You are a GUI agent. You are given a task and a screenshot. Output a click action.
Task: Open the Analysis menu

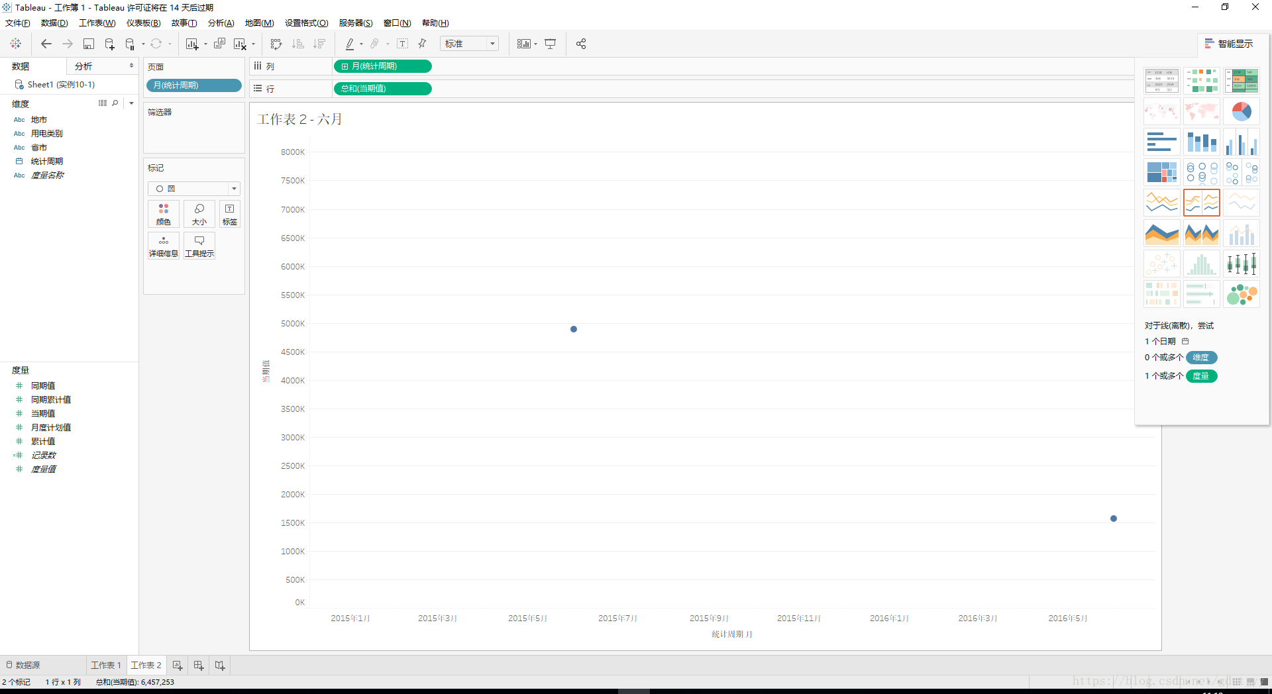(x=221, y=23)
